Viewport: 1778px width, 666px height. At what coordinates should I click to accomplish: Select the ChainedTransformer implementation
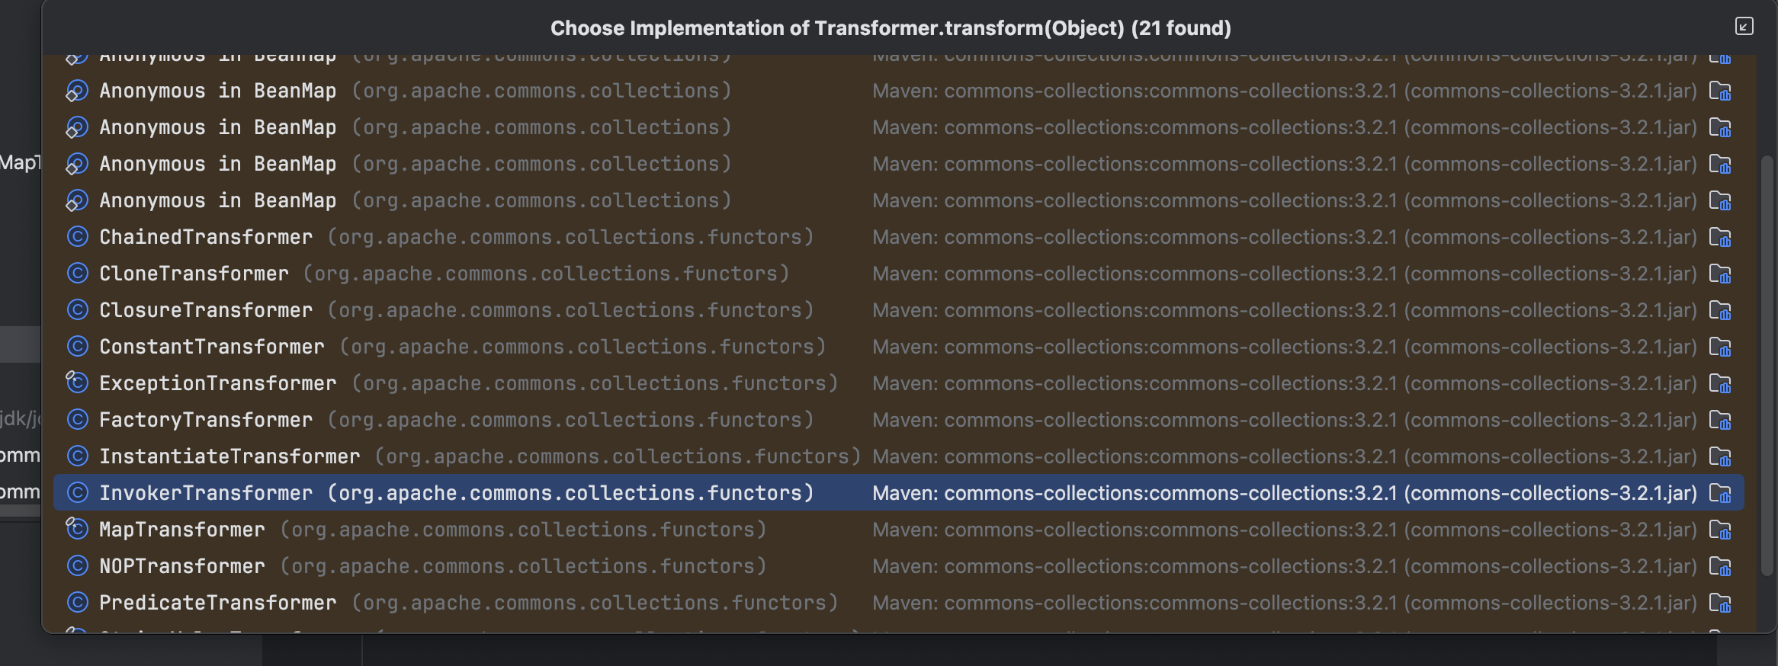[x=206, y=238]
